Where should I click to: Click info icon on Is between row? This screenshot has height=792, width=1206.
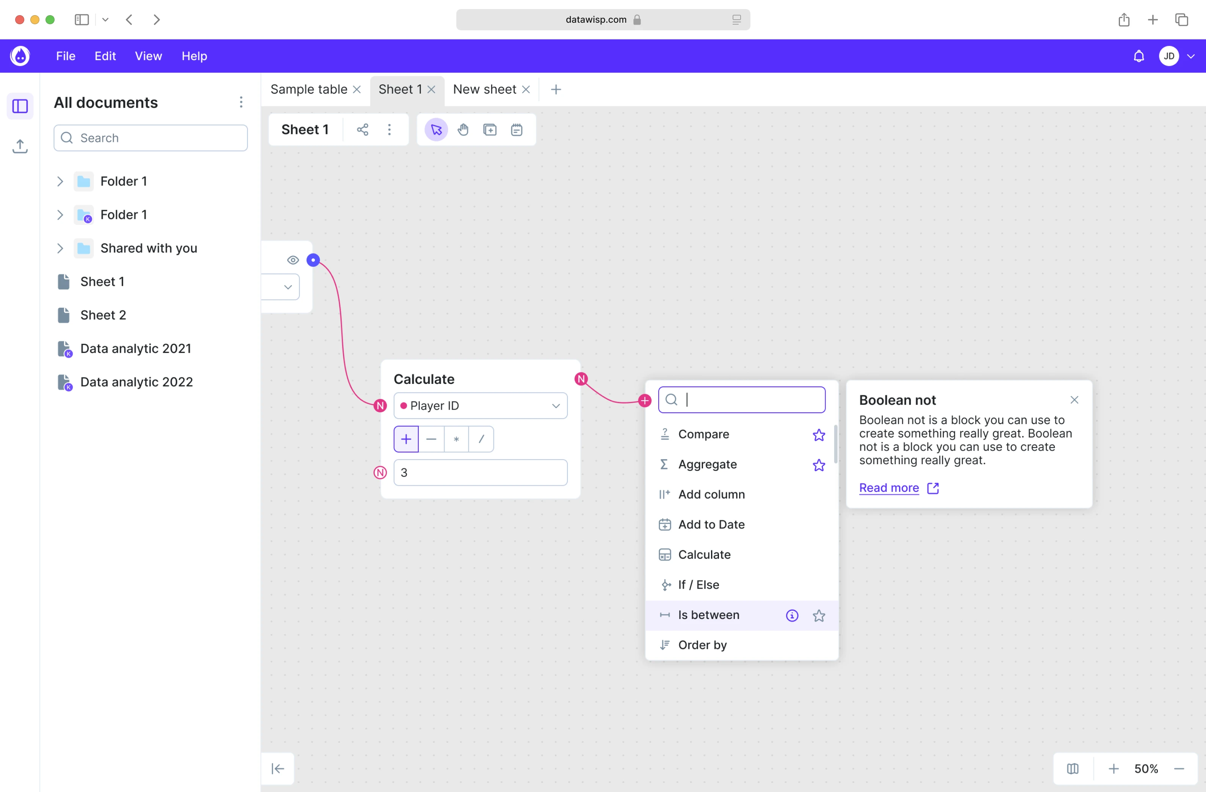[791, 615]
